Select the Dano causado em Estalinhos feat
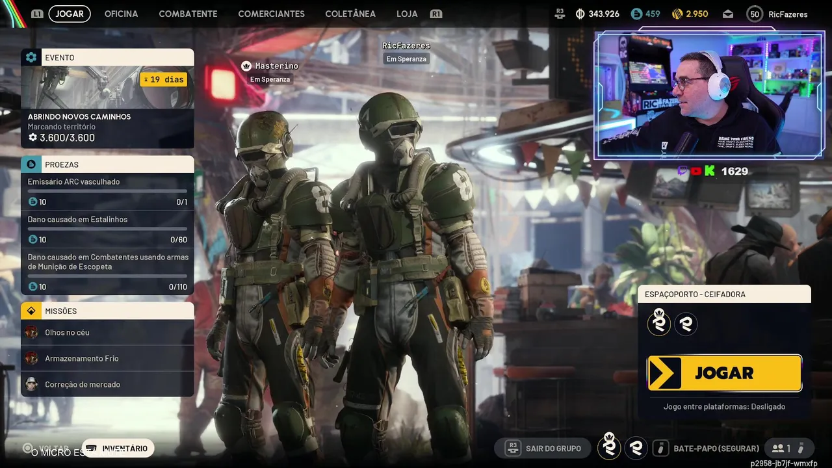This screenshot has width=832, height=468. 107,229
